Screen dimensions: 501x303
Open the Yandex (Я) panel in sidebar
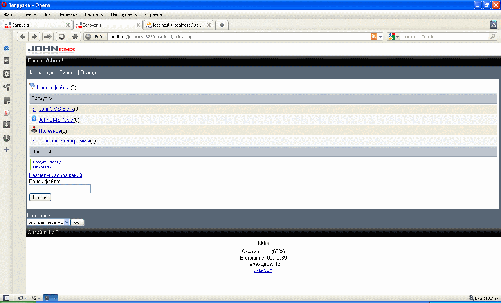[x=6, y=113]
